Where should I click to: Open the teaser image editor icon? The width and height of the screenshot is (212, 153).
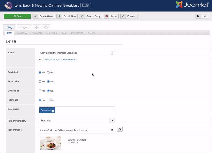click(120, 130)
